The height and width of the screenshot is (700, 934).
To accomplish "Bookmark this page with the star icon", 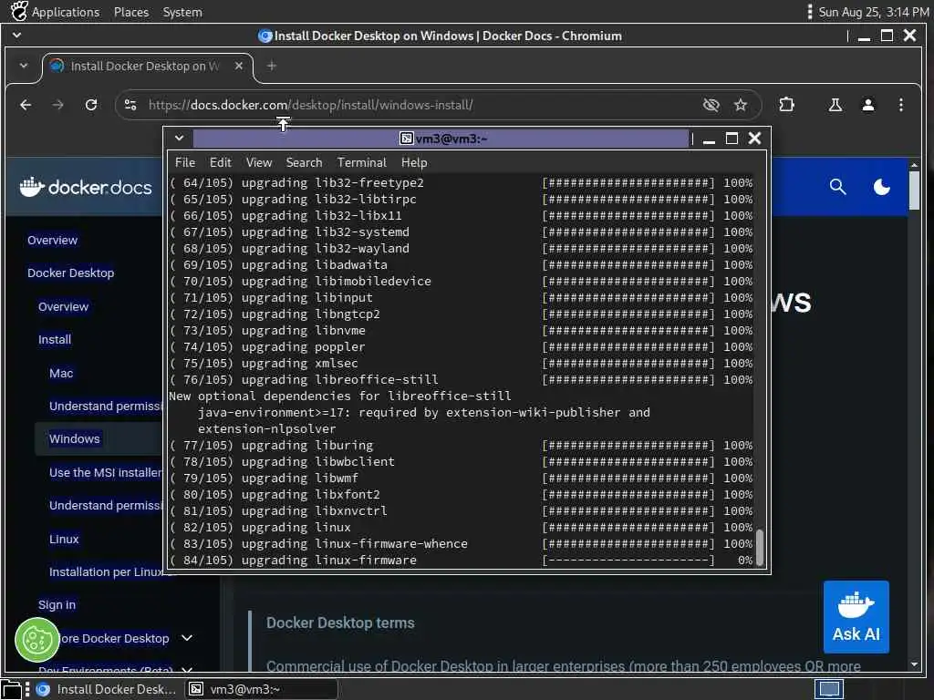I will (741, 106).
